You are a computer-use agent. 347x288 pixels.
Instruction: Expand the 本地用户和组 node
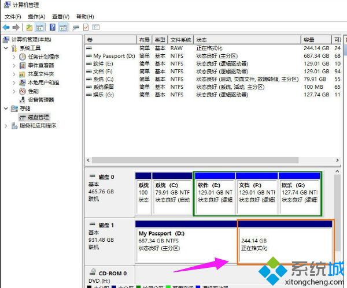coord(14,83)
